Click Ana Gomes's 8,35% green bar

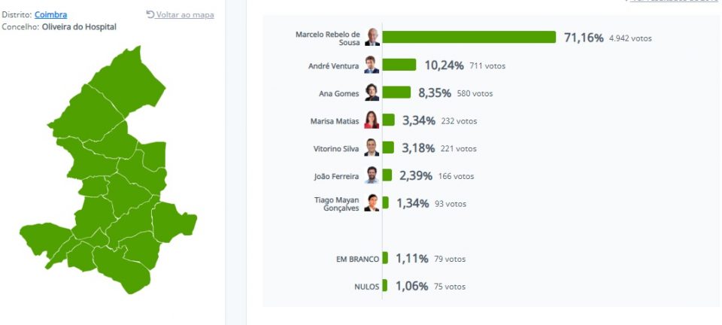(x=396, y=93)
